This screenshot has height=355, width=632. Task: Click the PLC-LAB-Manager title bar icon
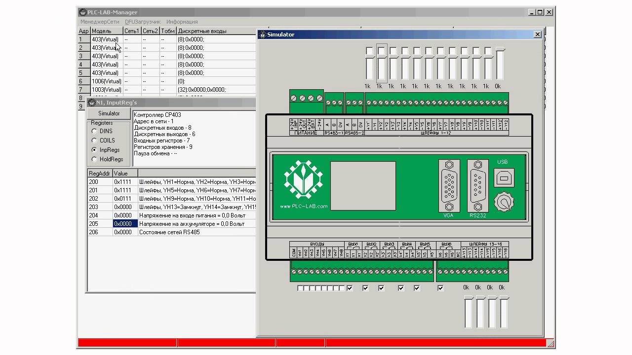(82, 12)
